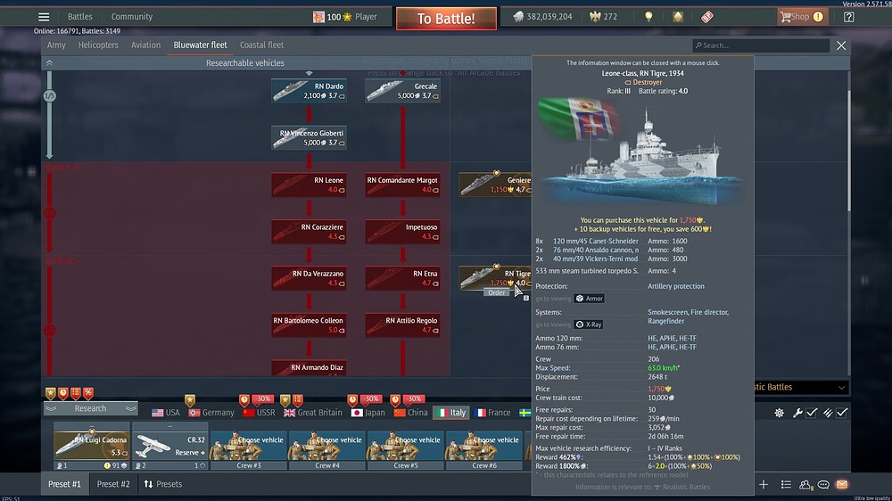Switch to the Helicopters tab
Image resolution: width=892 pixels, height=501 pixels.
click(x=98, y=45)
